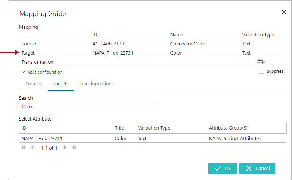Sort attributes by ID column header

24,128
